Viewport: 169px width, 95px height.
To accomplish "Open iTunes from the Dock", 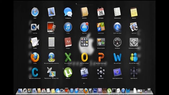I will [x=72, y=91].
